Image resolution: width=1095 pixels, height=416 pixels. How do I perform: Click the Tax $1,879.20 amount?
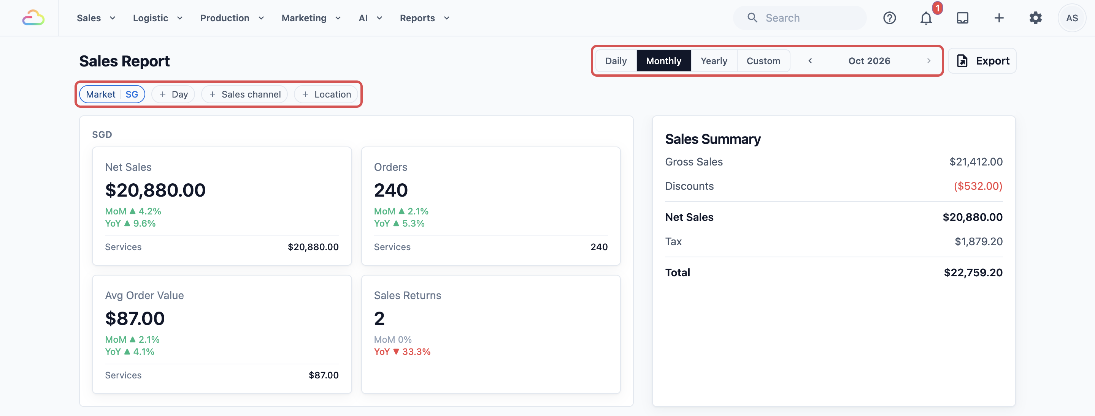tap(979, 241)
